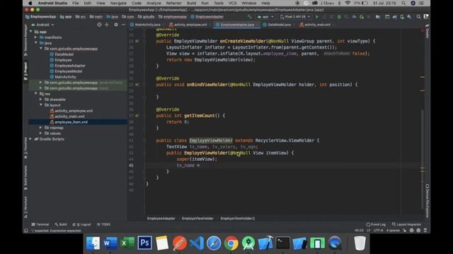Open the Analyze menu

point(154,3)
